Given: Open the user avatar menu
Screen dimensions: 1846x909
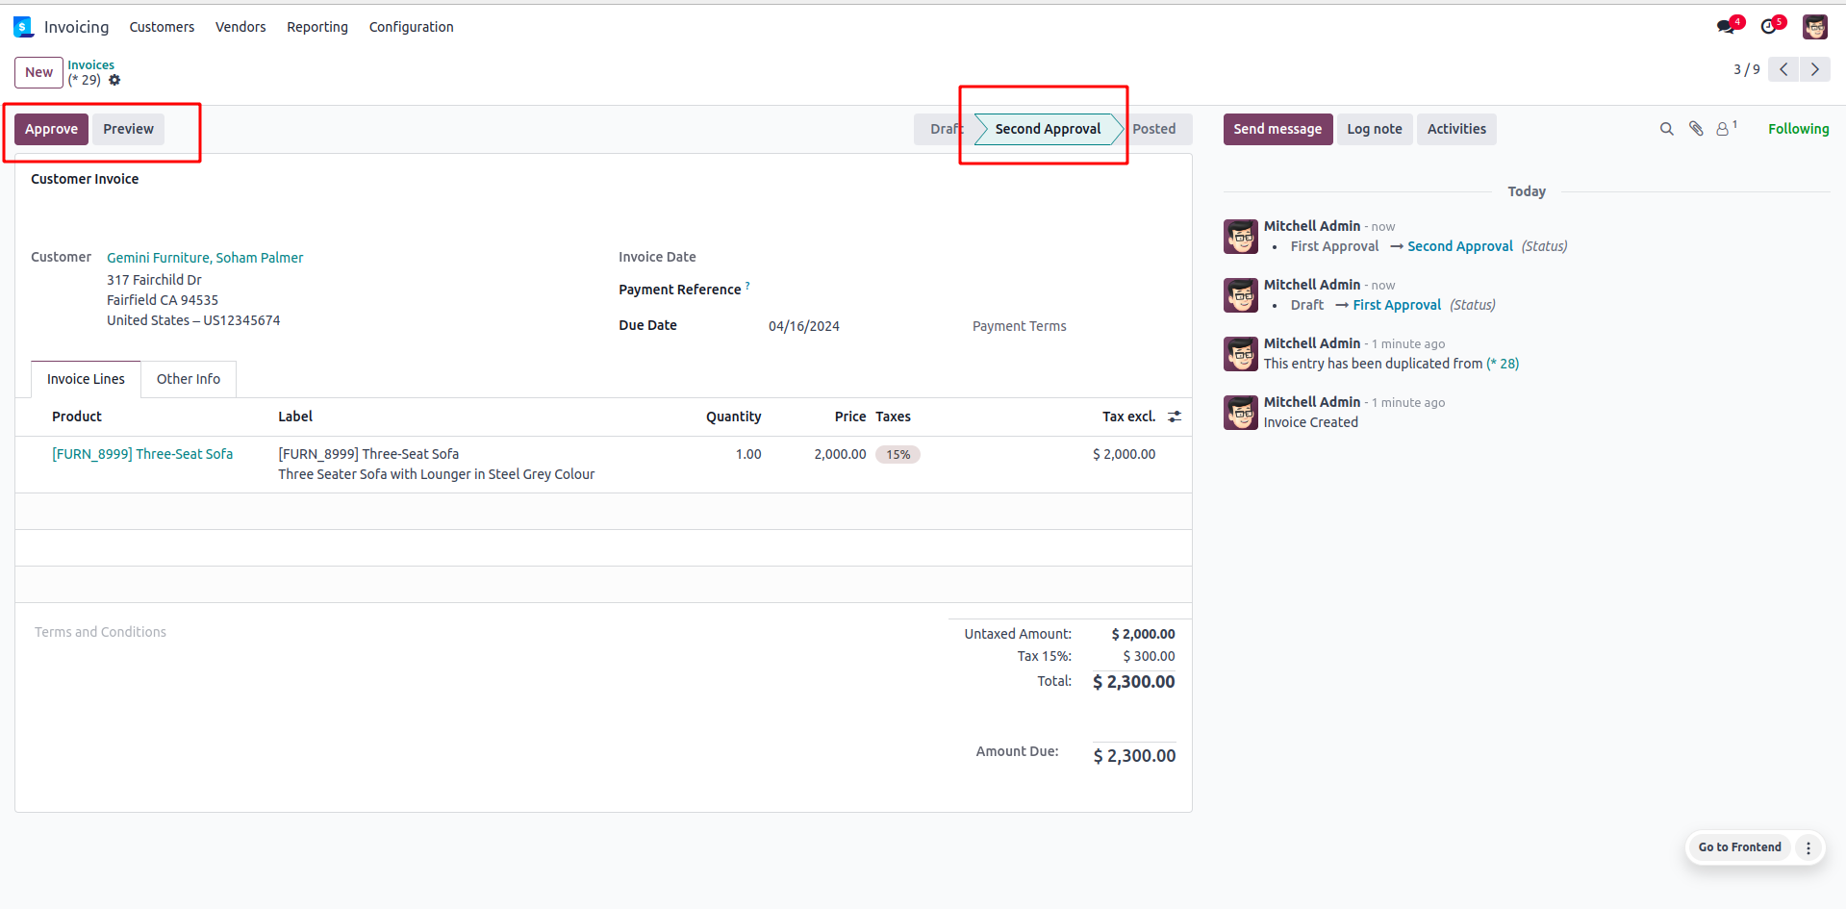Looking at the screenshot, I should click(x=1815, y=27).
